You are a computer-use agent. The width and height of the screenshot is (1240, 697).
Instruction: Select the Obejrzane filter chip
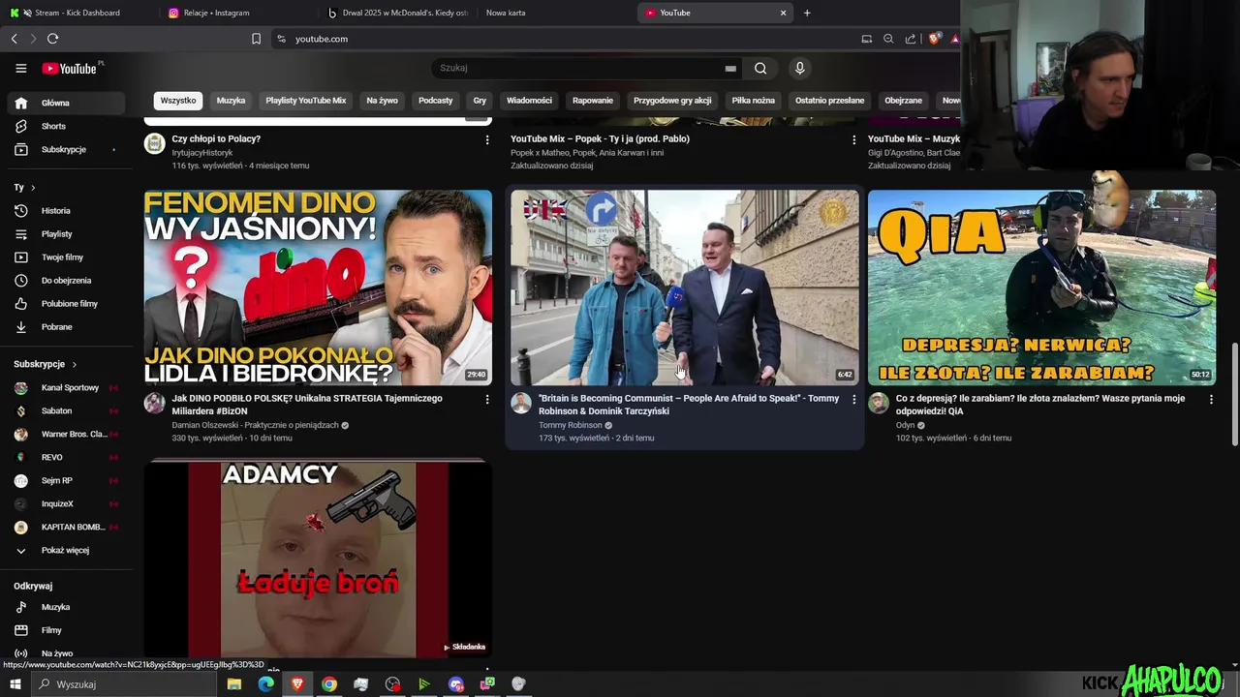pyautogui.click(x=903, y=101)
